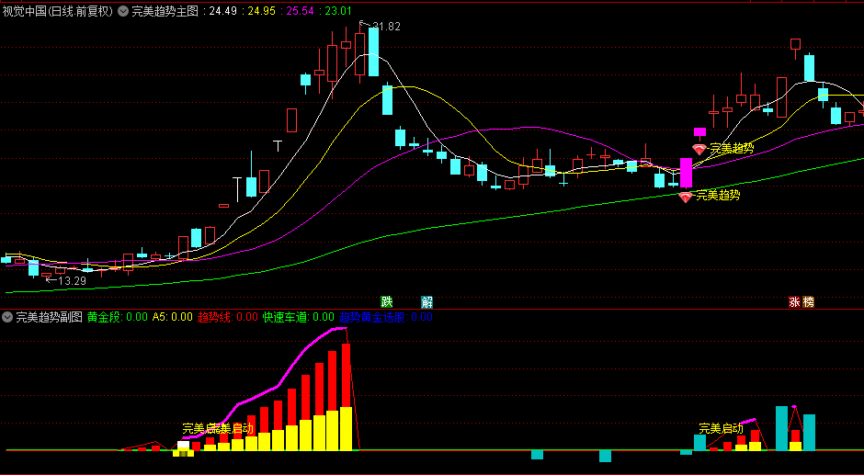Click the upper 完美趋势 diamond signal icon
Screen dimensions: 864x475
(x=699, y=149)
